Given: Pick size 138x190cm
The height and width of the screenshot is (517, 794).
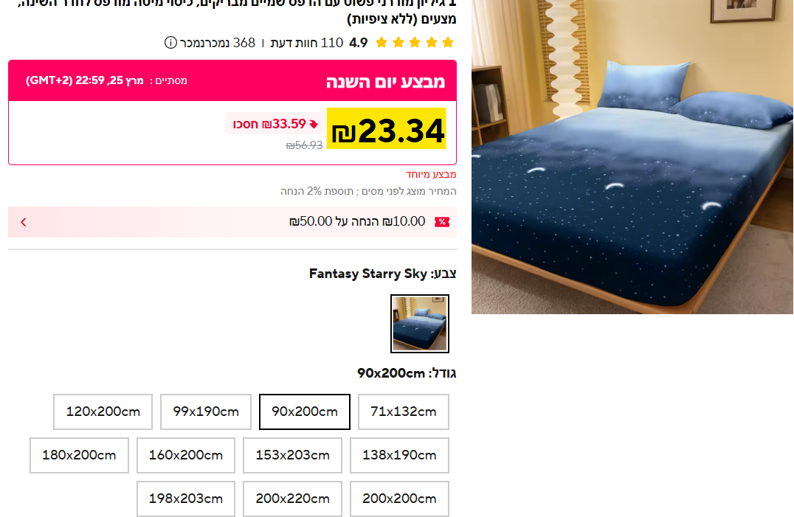Looking at the screenshot, I should tap(399, 455).
